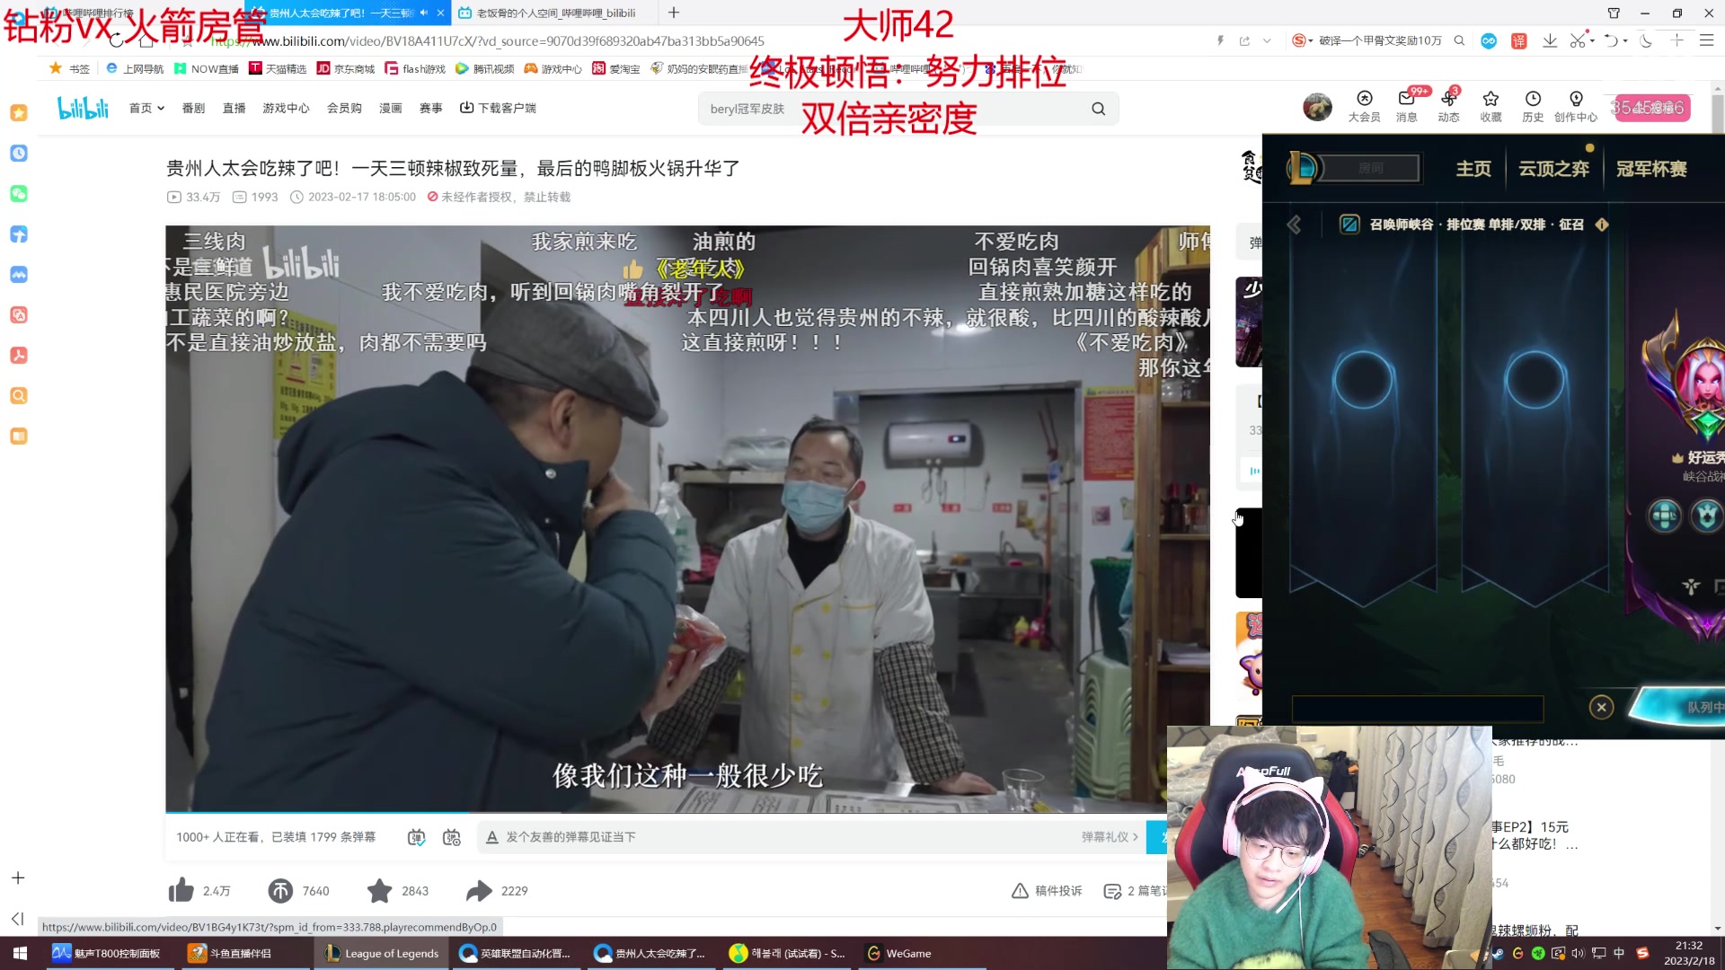Open the 收藏 favorites icon
Viewport: 1725px width, 970px height.
[x=1491, y=106]
